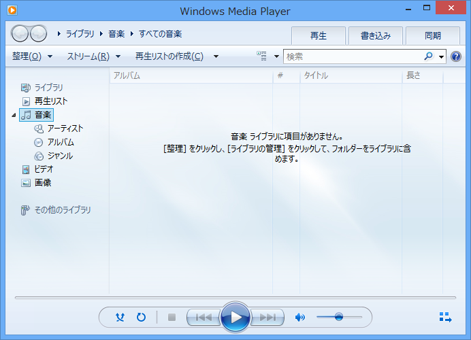The image size is (471, 340).
Task: Minimize the Windows Media Player window
Action: tap(408, 8)
